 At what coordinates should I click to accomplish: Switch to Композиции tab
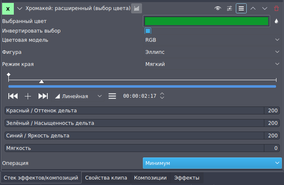(150, 178)
